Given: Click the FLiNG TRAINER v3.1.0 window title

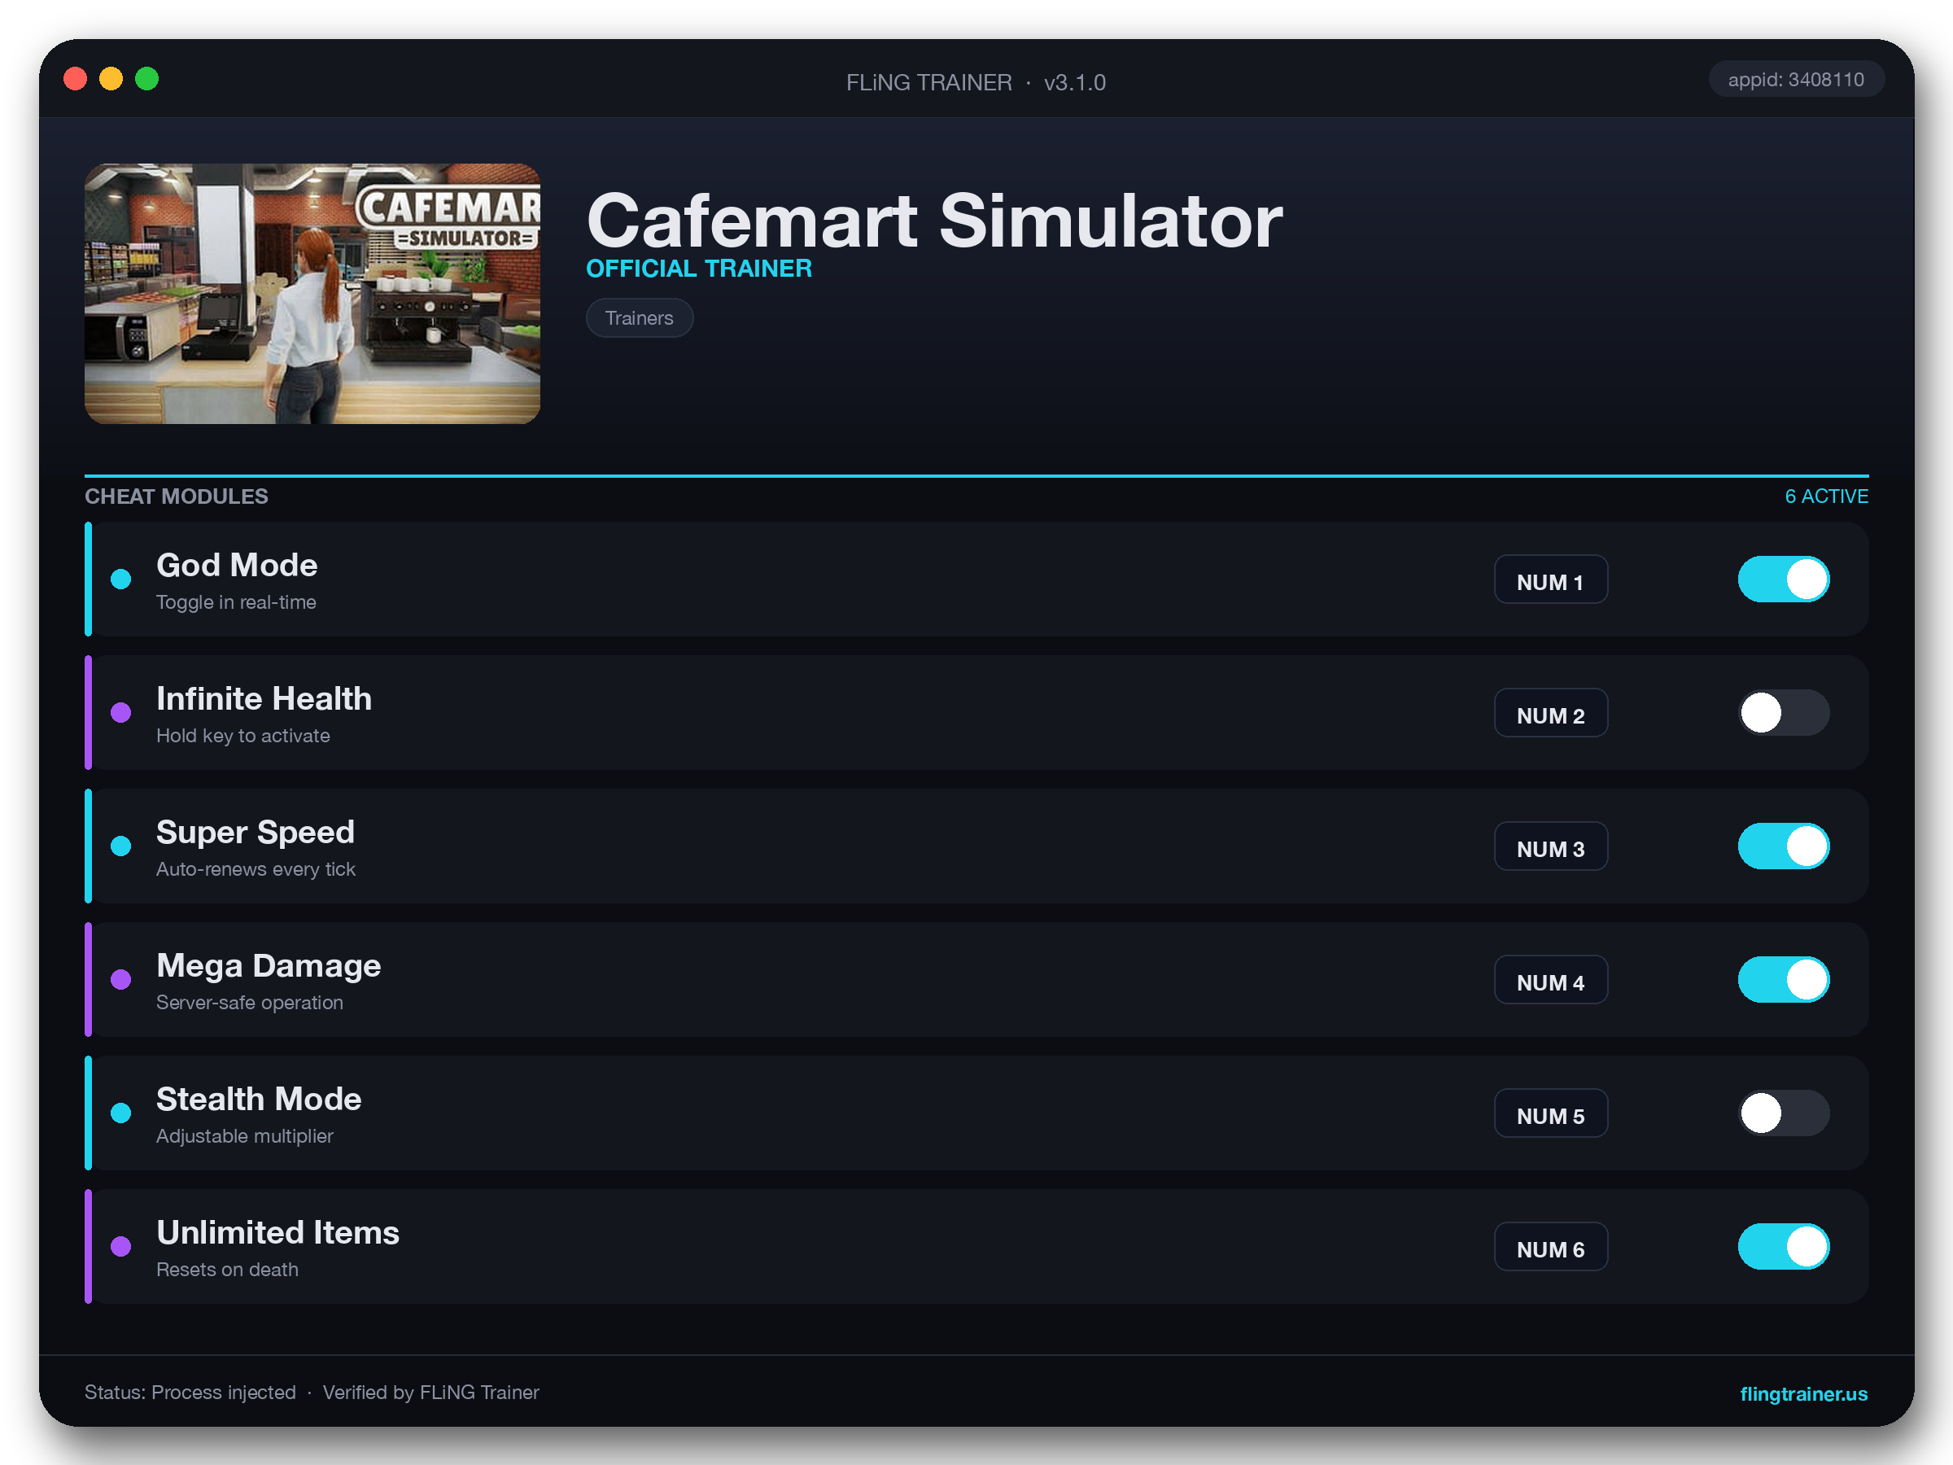Looking at the screenshot, I should (x=976, y=82).
